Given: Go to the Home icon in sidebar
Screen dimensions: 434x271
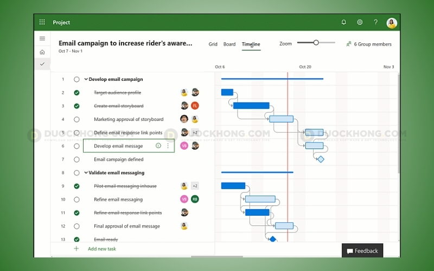Looking at the screenshot, I should pos(42,52).
